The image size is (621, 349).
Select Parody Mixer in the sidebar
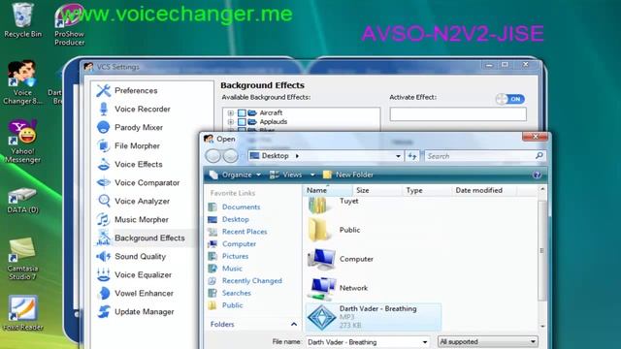point(129,127)
